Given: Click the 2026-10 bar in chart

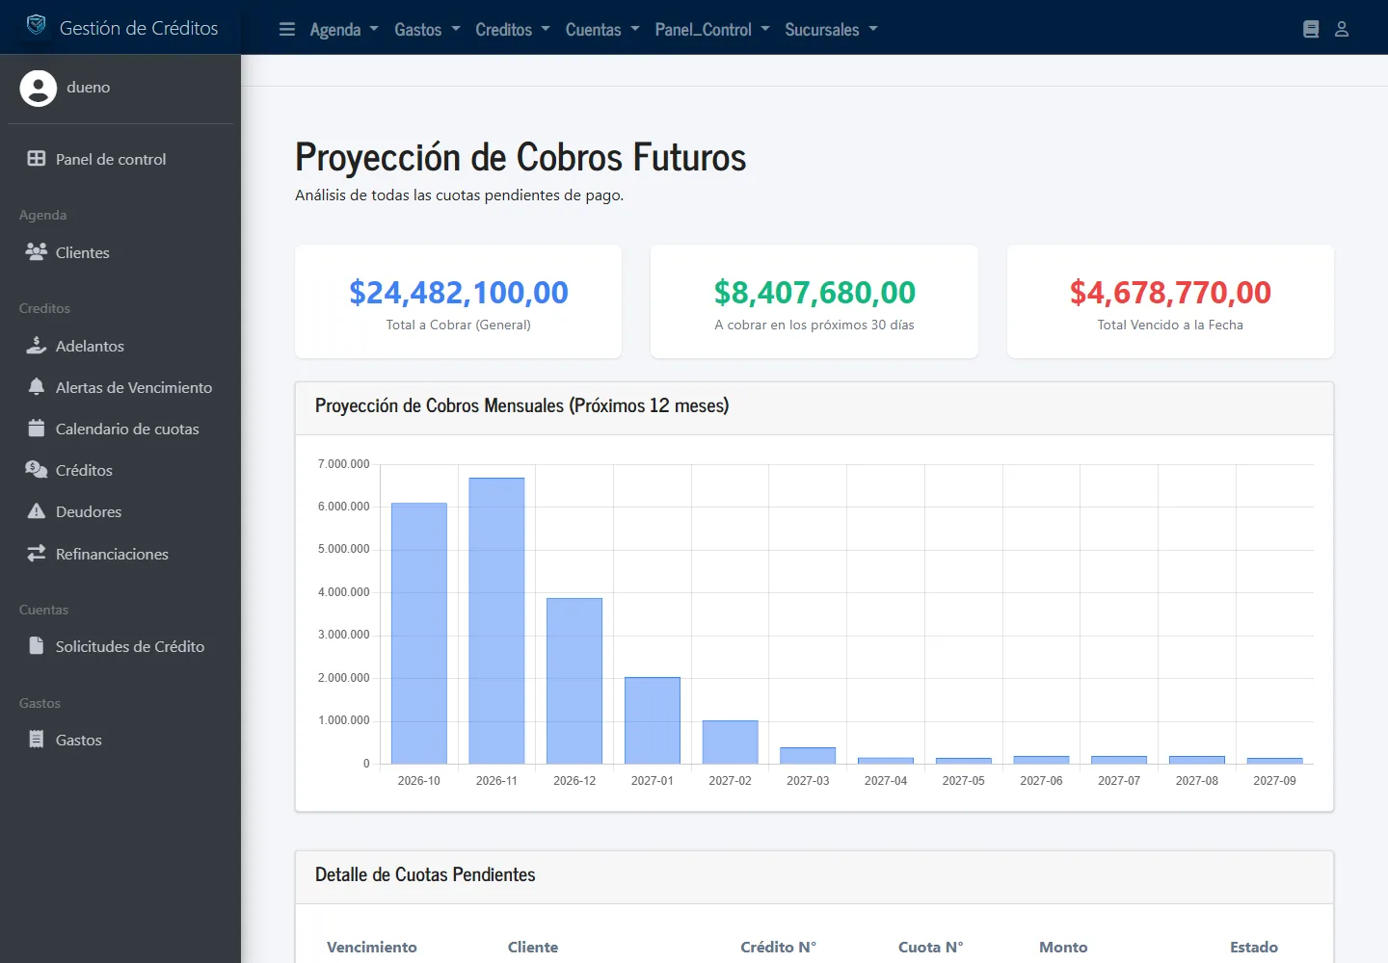Looking at the screenshot, I should 419,634.
